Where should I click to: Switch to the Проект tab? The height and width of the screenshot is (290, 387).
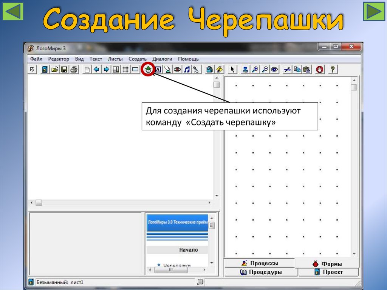pyautogui.click(x=328, y=272)
